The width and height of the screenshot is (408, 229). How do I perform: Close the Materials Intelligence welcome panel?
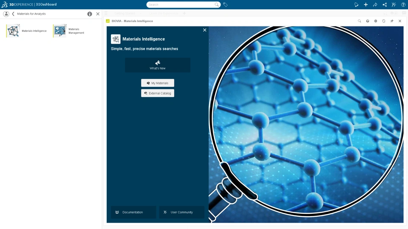coord(205,30)
